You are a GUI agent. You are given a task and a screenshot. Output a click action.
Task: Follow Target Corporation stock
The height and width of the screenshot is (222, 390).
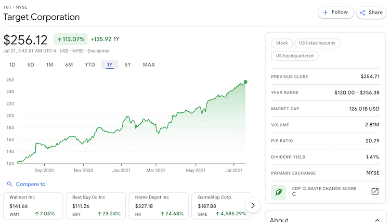pyautogui.click(x=336, y=12)
